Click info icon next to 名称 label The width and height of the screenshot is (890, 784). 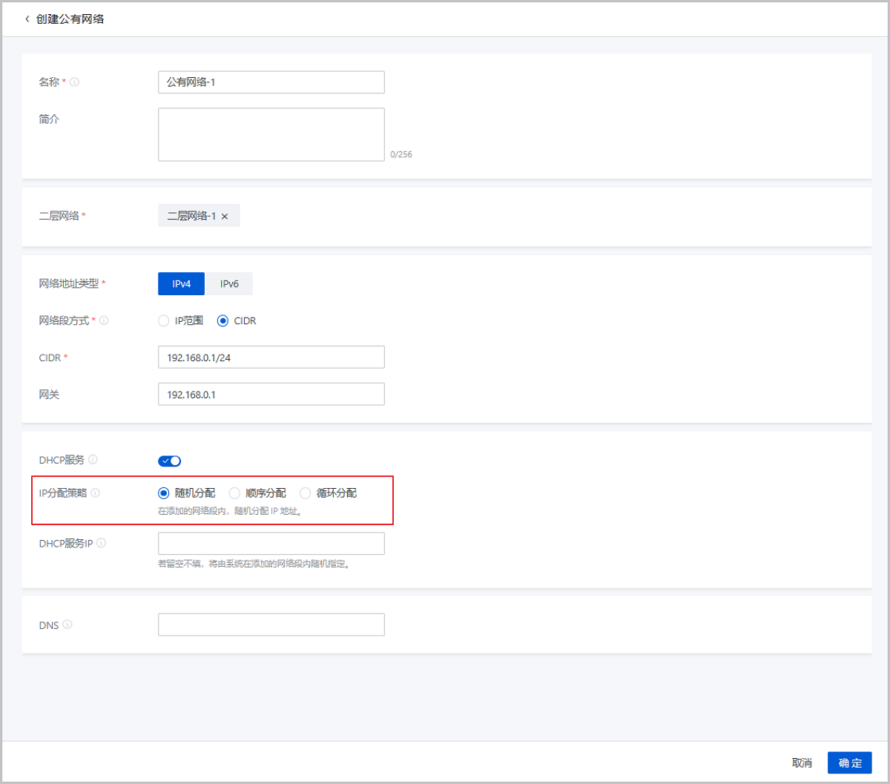(x=74, y=82)
